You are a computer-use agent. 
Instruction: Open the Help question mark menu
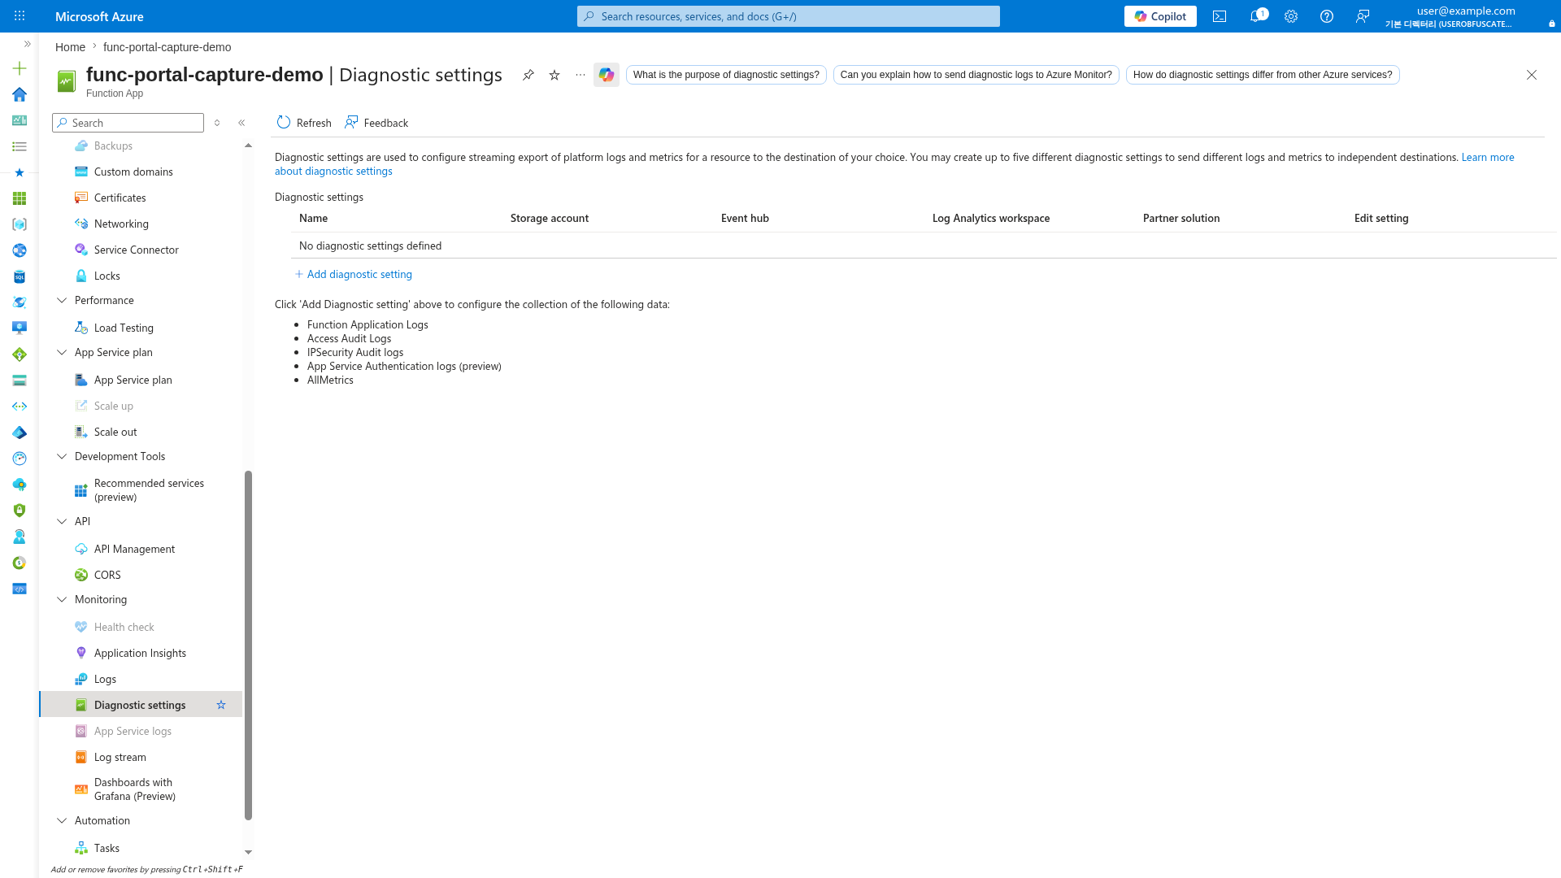1327,16
